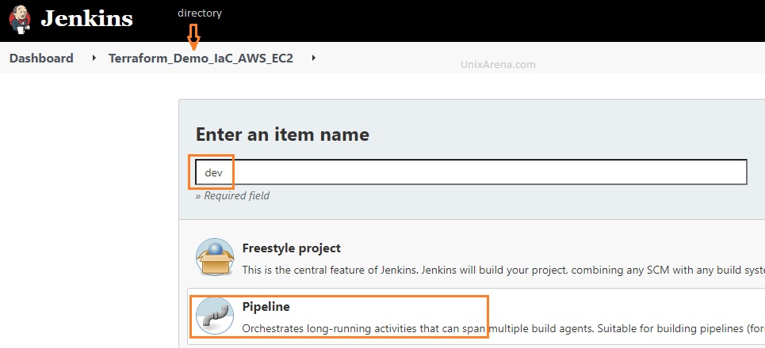Click the Required field hint text
The image size is (765, 348).
pos(232,195)
